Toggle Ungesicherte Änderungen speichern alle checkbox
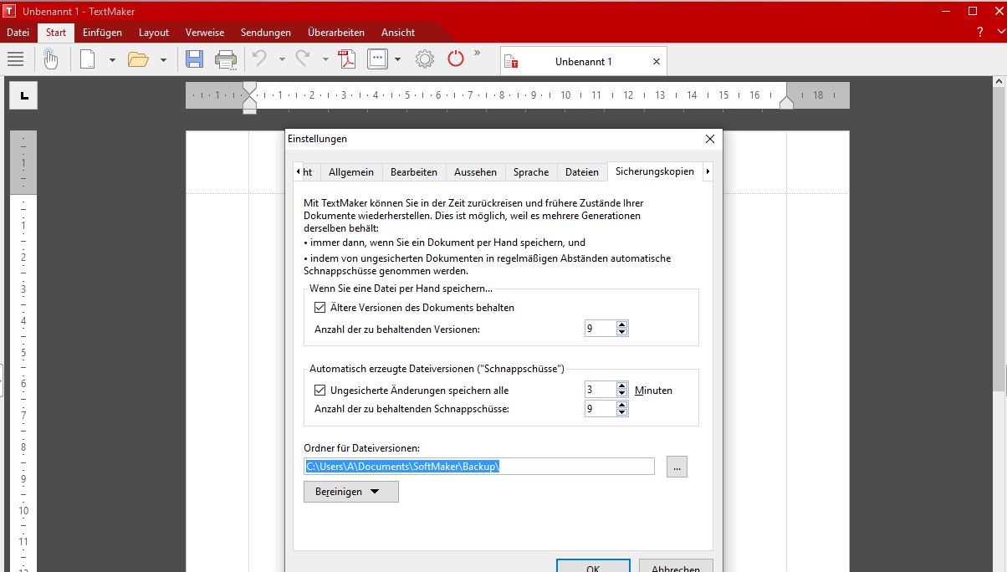The width and height of the screenshot is (1007, 572). [320, 391]
